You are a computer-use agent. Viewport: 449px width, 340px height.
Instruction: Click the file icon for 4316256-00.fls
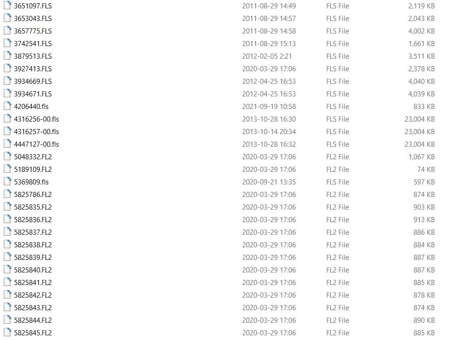(7, 119)
